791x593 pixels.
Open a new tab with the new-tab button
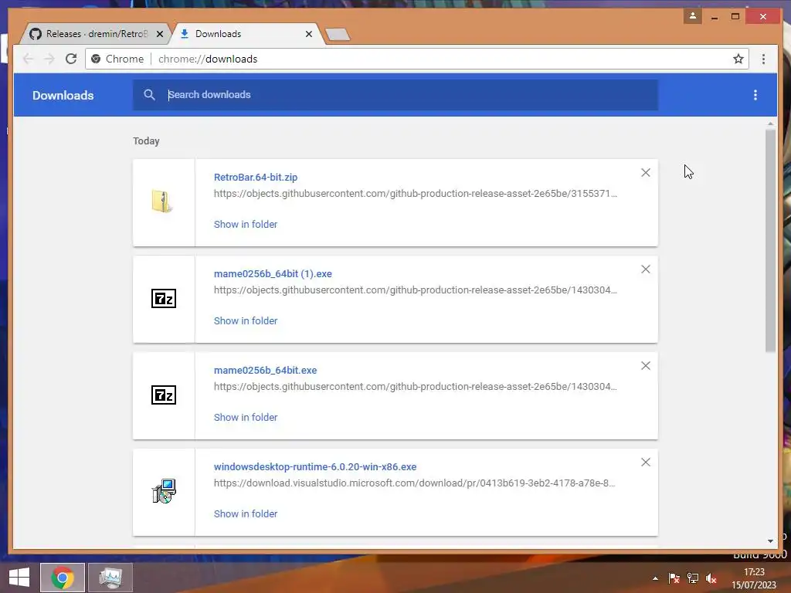point(338,34)
